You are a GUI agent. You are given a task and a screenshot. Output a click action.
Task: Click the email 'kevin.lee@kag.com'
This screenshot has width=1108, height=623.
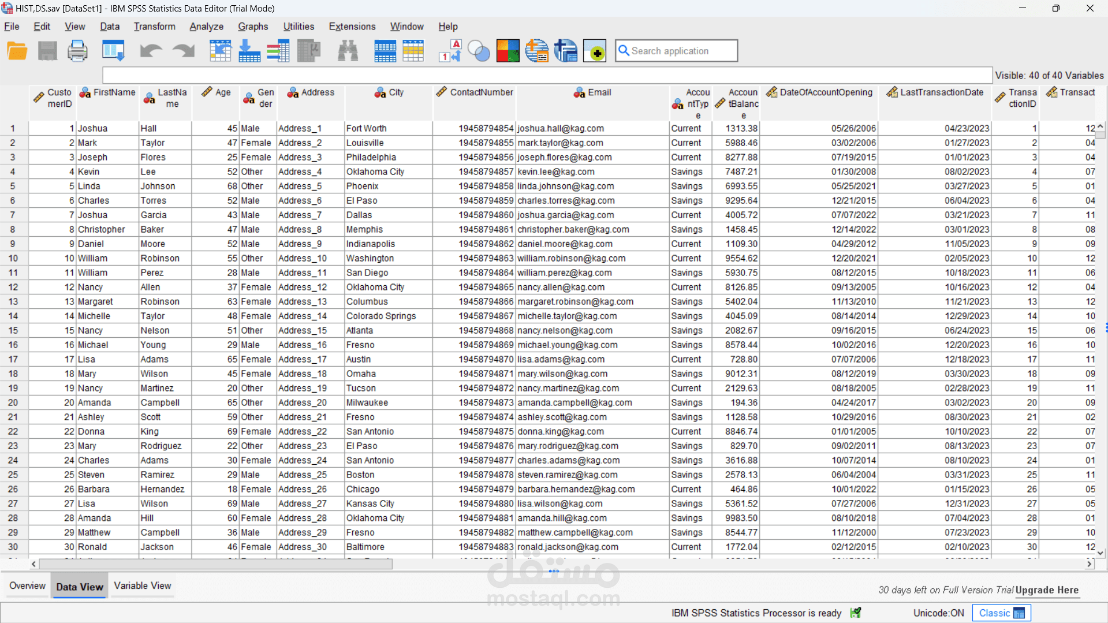coord(592,171)
